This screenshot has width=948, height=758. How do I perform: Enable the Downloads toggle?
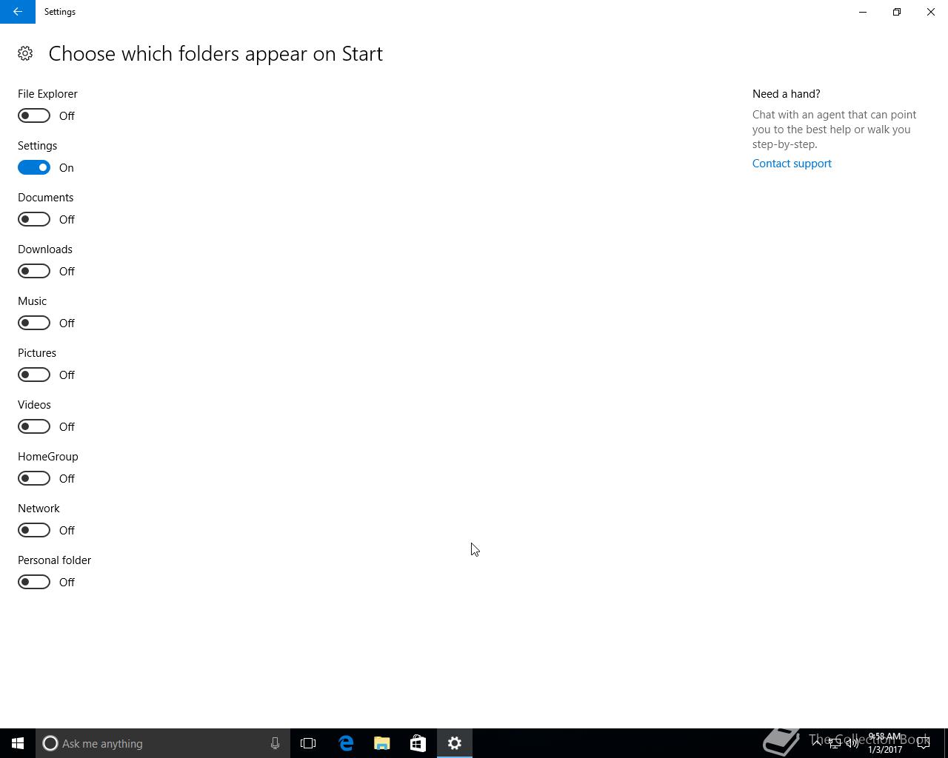tap(34, 271)
